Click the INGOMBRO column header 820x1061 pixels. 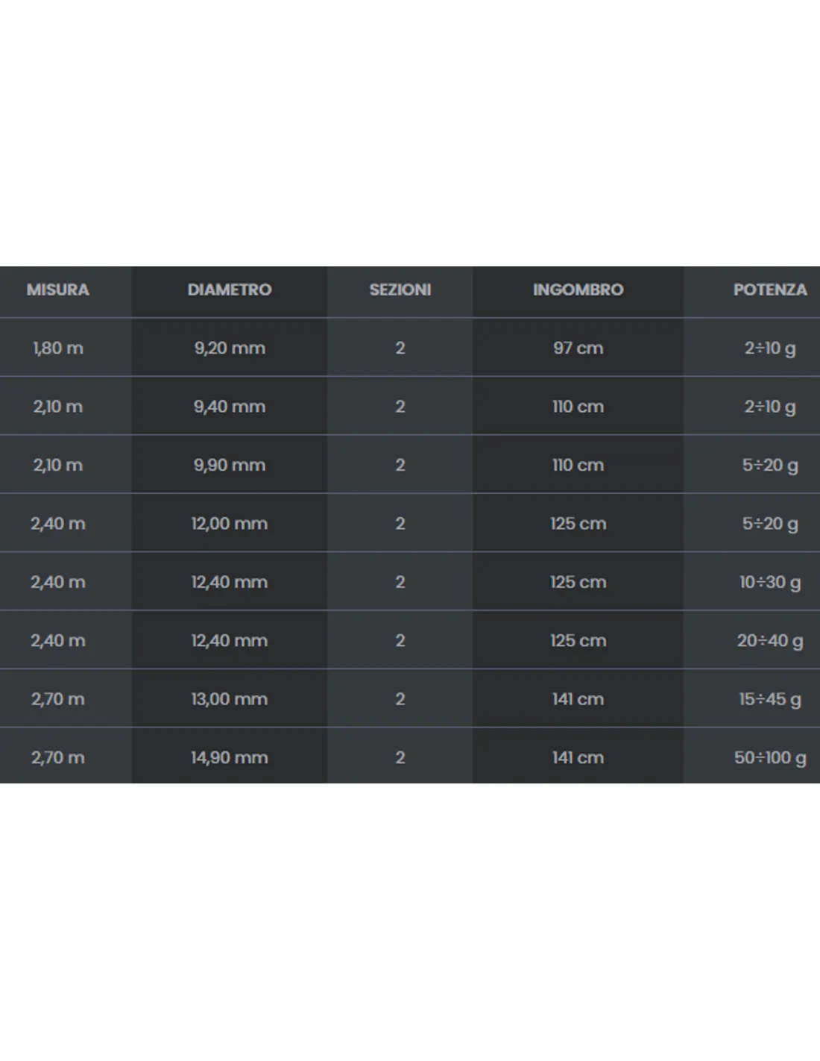(x=578, y=289)
